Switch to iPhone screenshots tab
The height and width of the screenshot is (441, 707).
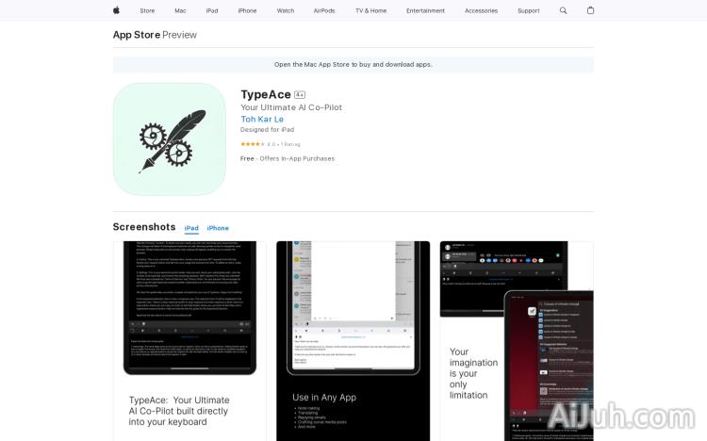(x=218, y=228)
